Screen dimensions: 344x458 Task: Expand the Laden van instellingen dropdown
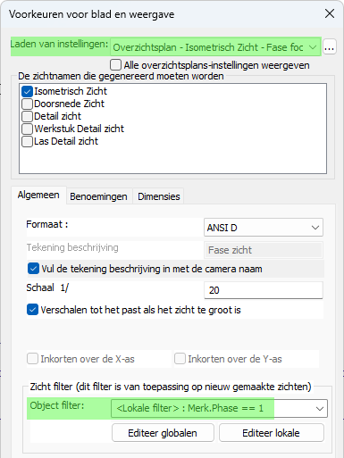coord(215,47)
